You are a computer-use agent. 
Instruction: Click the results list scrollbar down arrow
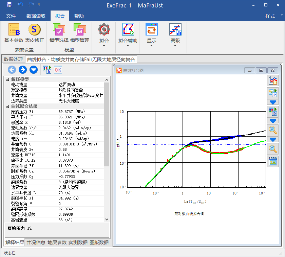click(107, 219)
